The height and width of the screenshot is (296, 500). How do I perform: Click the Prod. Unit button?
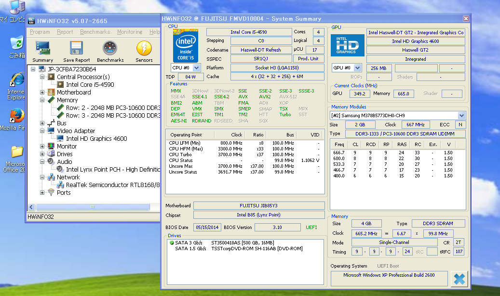pyautogui.click(x=308, y=59)
